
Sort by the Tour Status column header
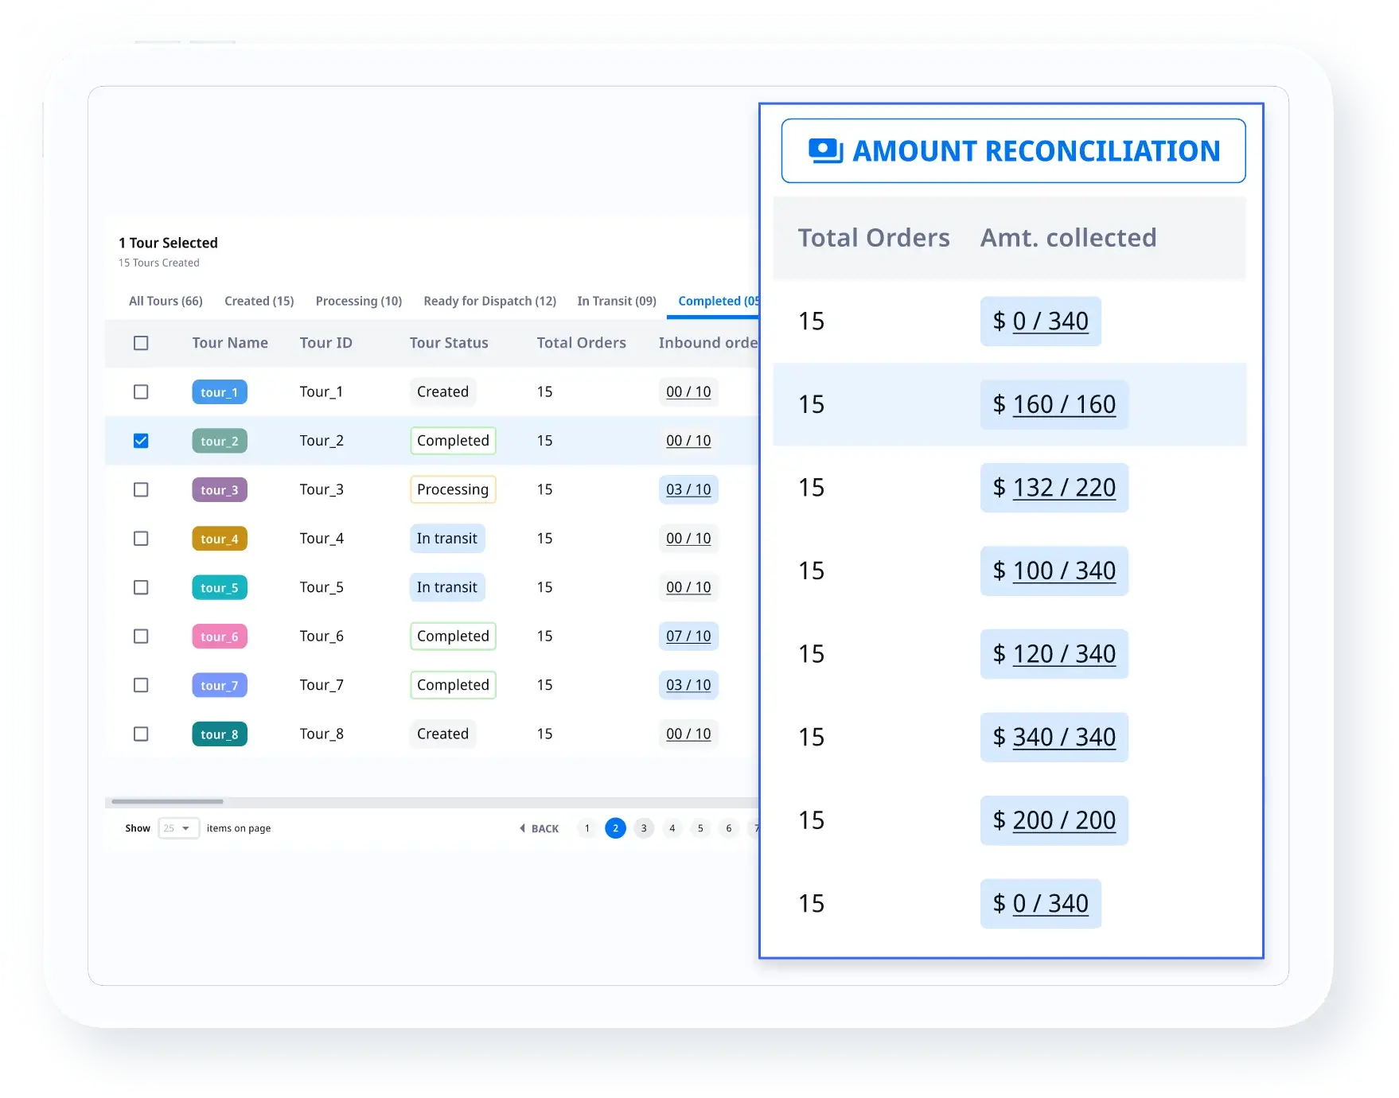pyautogui.click(x=449, y=343)
